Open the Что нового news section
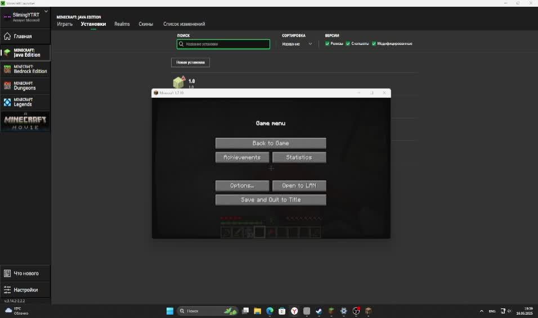This screenshot has height=318, width=538. pos(25,273)
